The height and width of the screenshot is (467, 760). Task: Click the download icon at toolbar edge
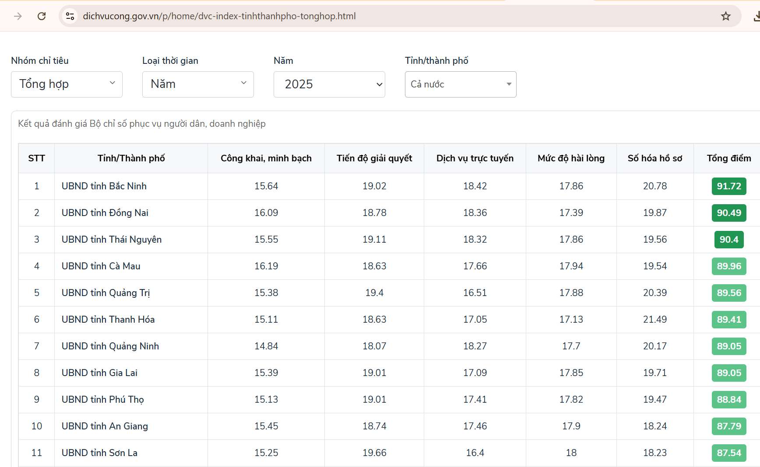[x=756, y=16]
